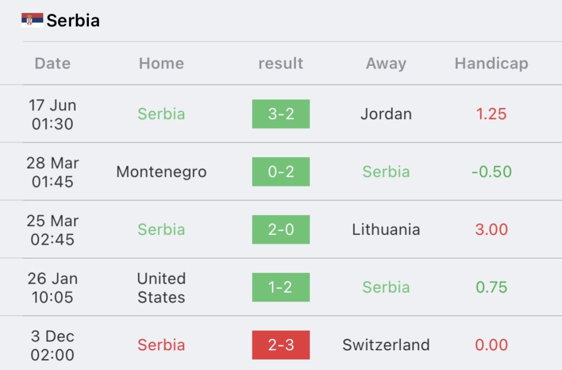Click Switzerland in the last row

coord(386,345)
